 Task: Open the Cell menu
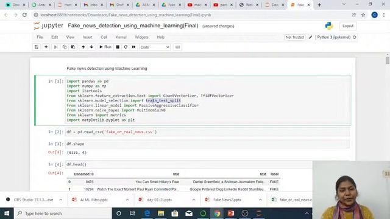[104, 37]
